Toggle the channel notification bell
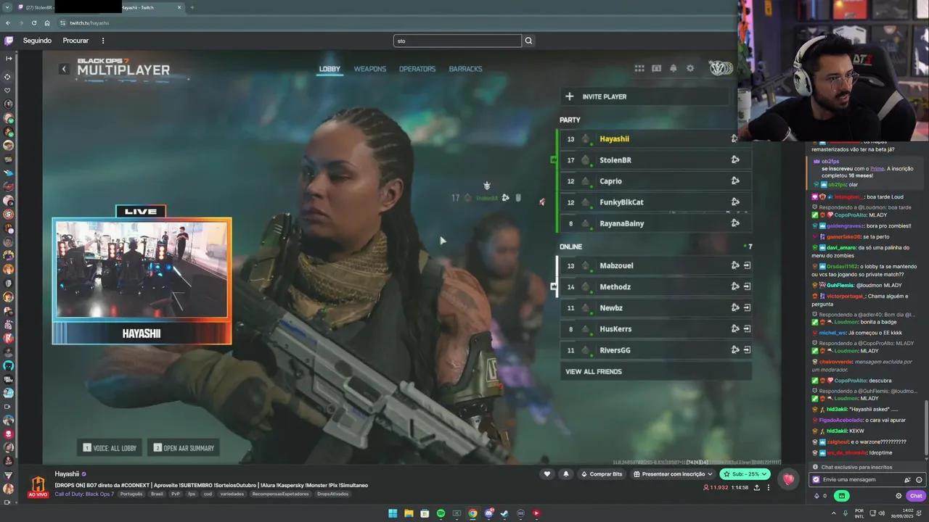This screenshot has width=929, height=522. point(566,474)
